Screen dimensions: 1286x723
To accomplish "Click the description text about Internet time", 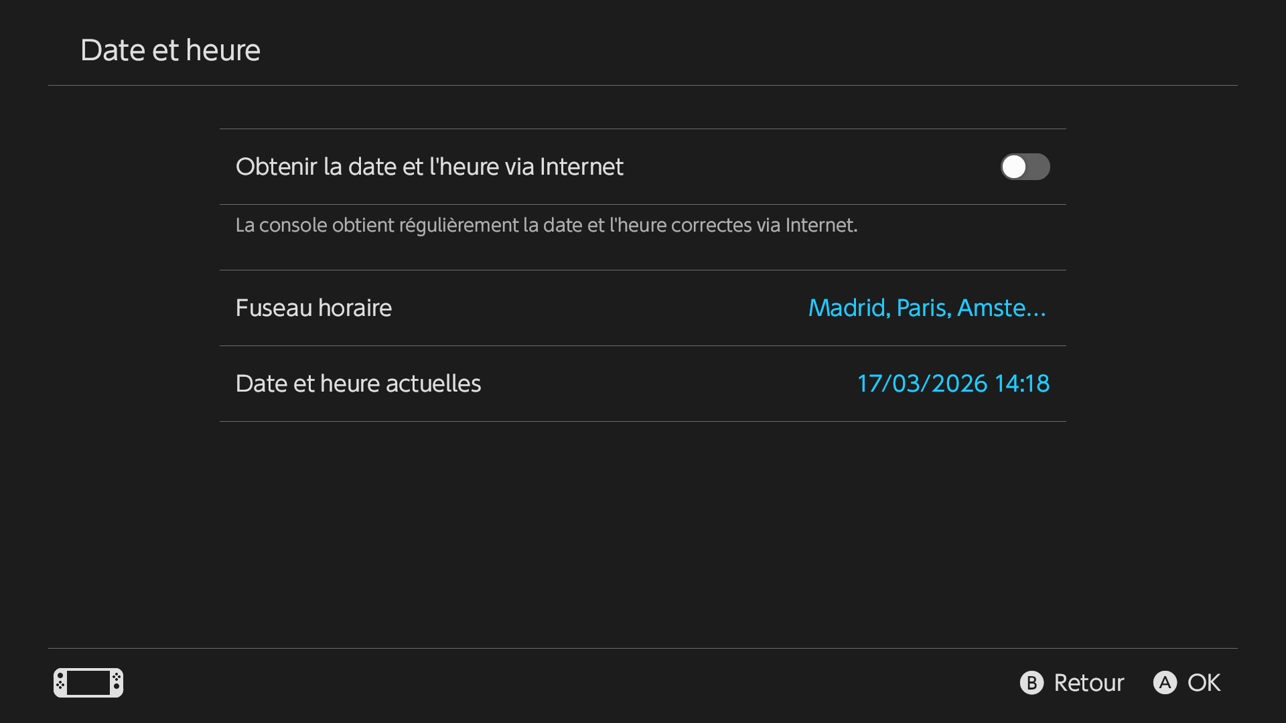I will 546,225.
